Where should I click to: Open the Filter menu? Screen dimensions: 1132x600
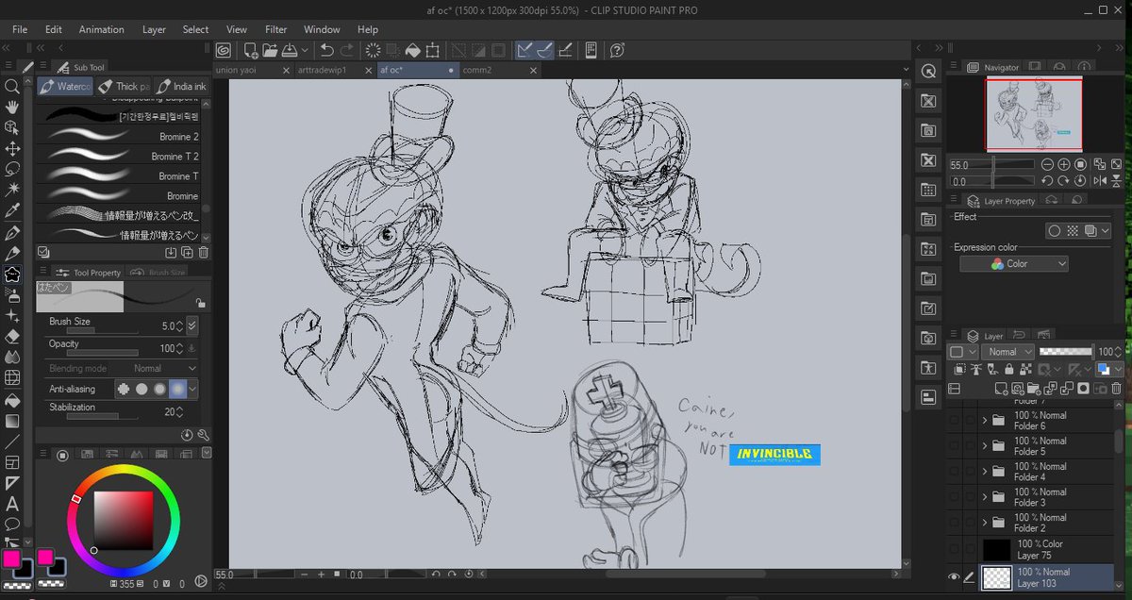tap(275, 29)
